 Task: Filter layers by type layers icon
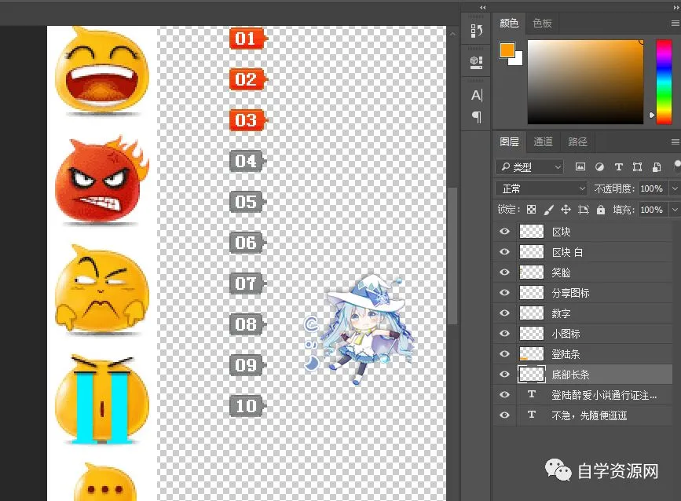pos(618,166)
